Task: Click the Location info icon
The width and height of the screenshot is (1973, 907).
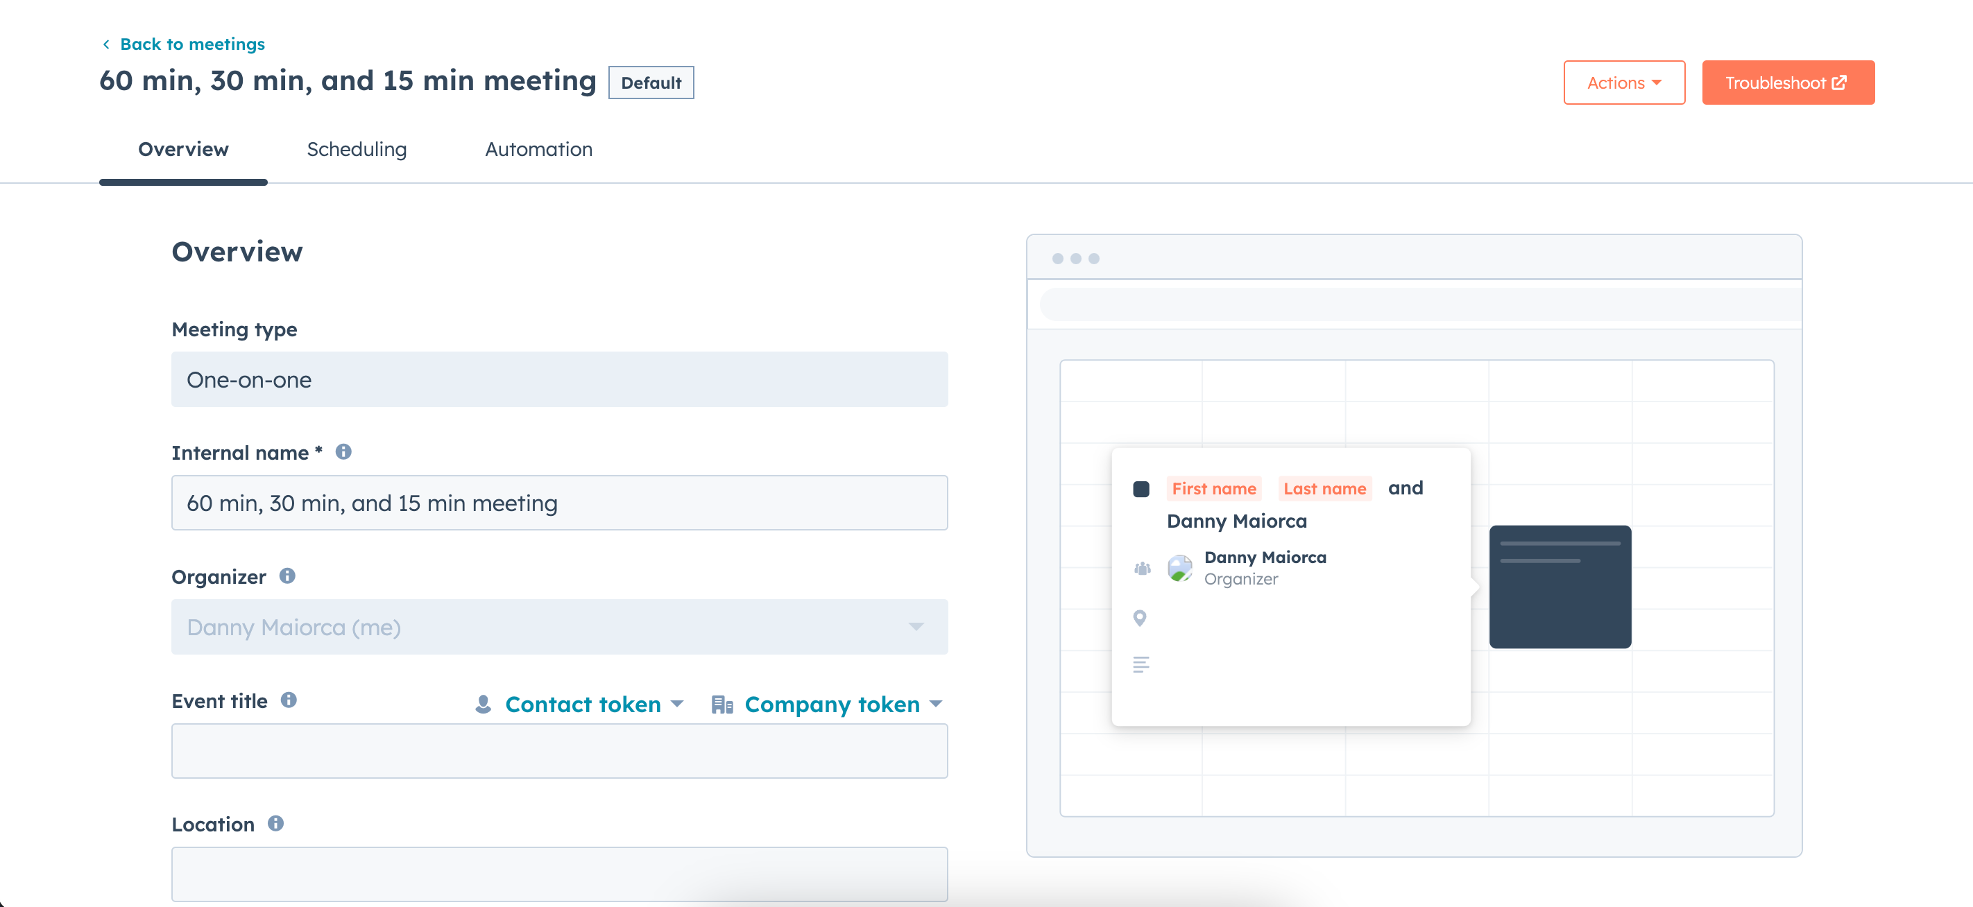Action: pyautogui.click(x=275, y=824)
